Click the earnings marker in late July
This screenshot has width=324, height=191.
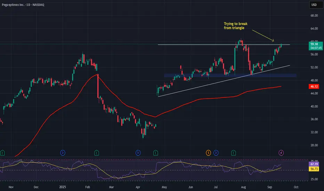[x=234, y=153]
